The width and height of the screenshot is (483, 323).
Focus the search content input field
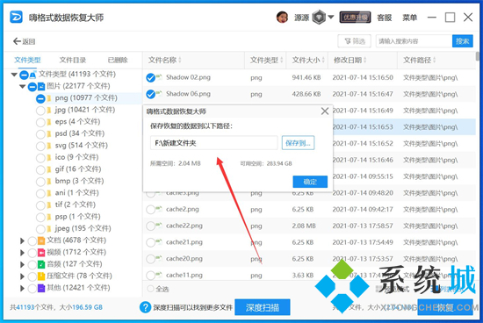[x=414, y=41]
